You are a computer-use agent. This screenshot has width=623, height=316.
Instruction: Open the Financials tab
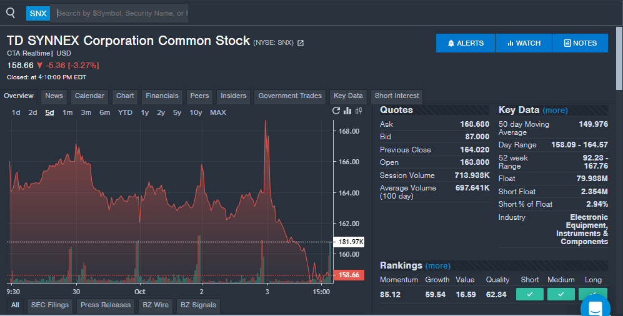(162, 96)
